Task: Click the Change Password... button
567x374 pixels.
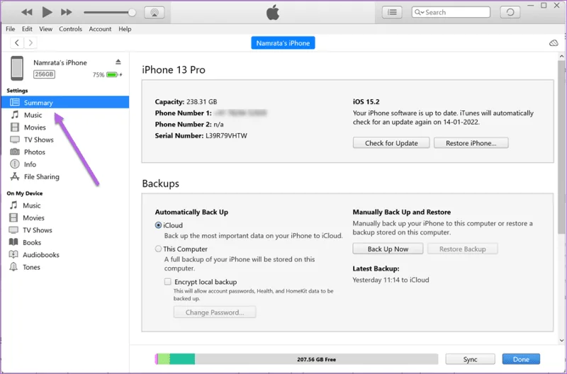Action: [215, 312]
